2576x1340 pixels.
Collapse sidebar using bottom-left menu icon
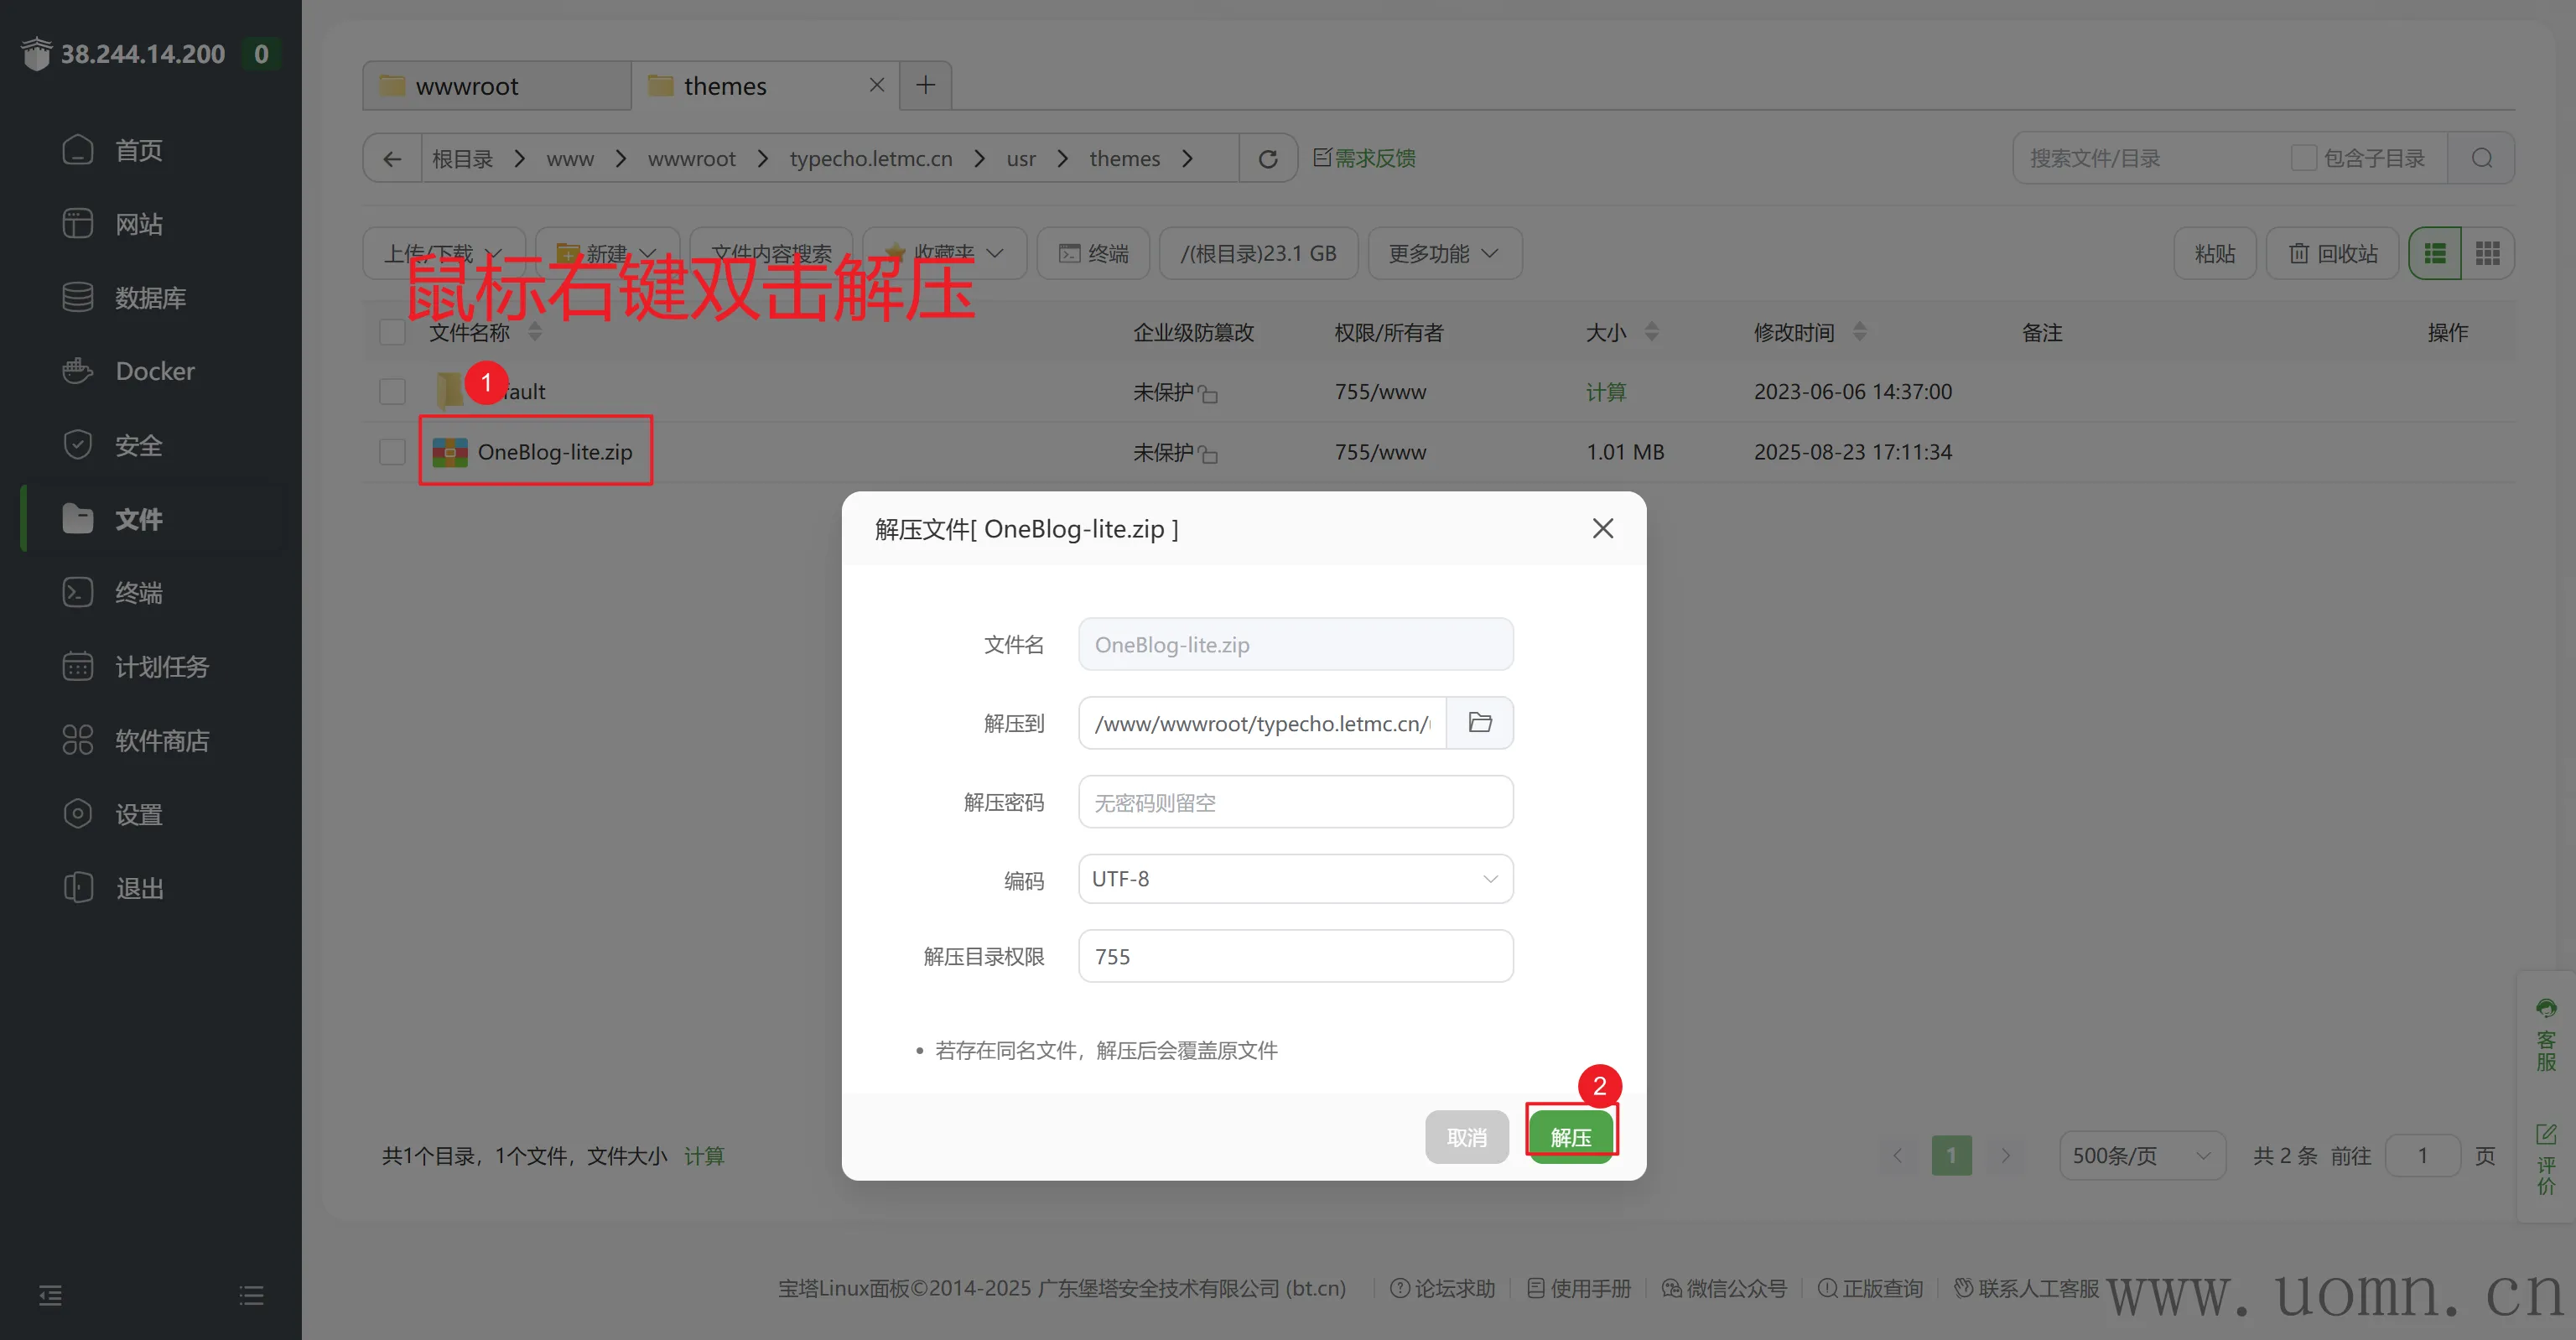point(50,1295)
